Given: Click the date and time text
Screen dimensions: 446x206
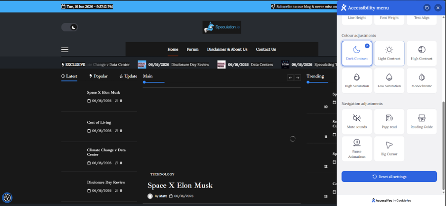Looking at the screenshot, I should [x=87, y=7].
